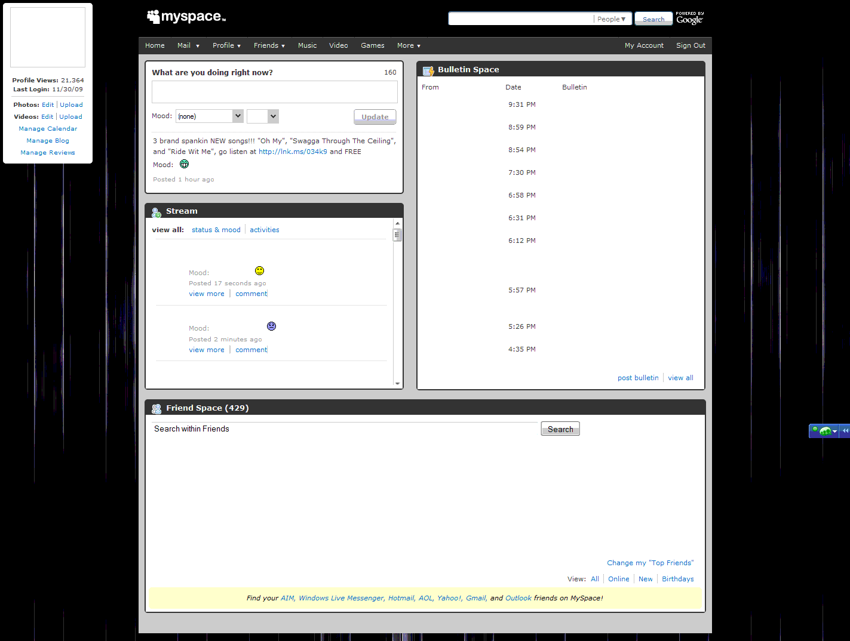This screenshot has width=850, height=641.
Task: Click the blue sad mood emoticon in Stream
Action: point(271,326)
